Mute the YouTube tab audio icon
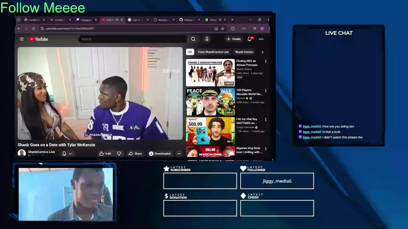 click(x=117, y=20)
